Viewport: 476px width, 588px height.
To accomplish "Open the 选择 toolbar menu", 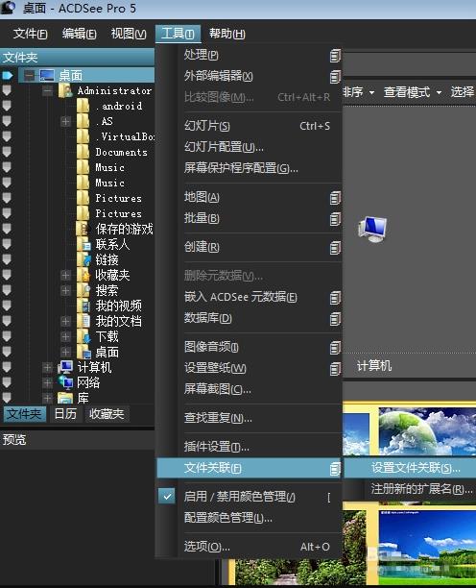I will point(463,92).
